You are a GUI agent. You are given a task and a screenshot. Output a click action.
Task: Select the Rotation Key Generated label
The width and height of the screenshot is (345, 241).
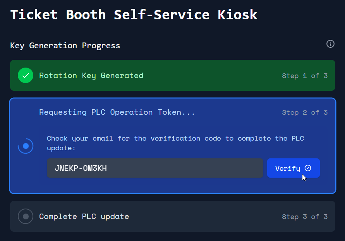click(x=91, y=75)
